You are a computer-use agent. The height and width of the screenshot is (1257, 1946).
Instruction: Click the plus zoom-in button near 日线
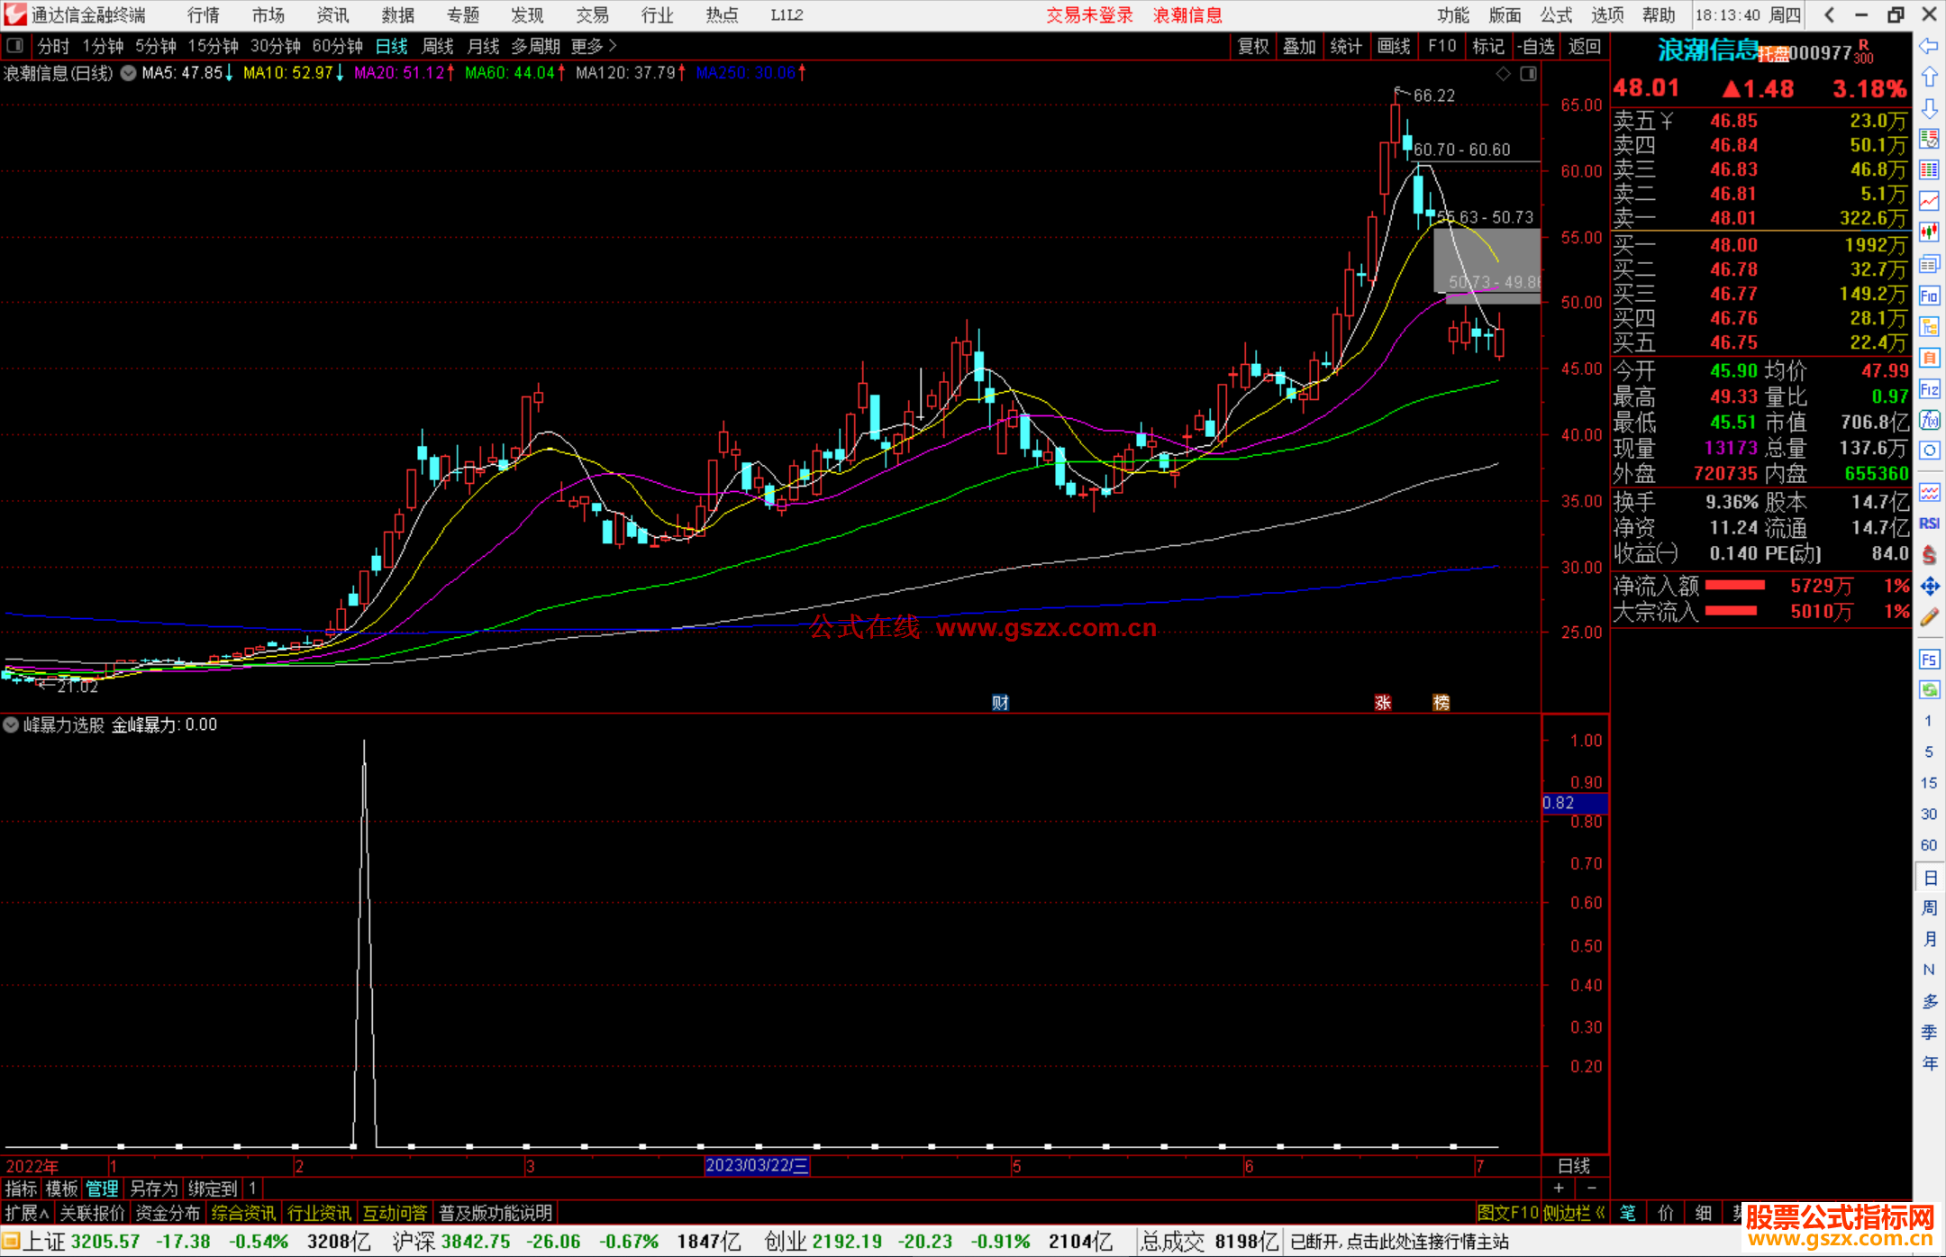(1559, 1189)
